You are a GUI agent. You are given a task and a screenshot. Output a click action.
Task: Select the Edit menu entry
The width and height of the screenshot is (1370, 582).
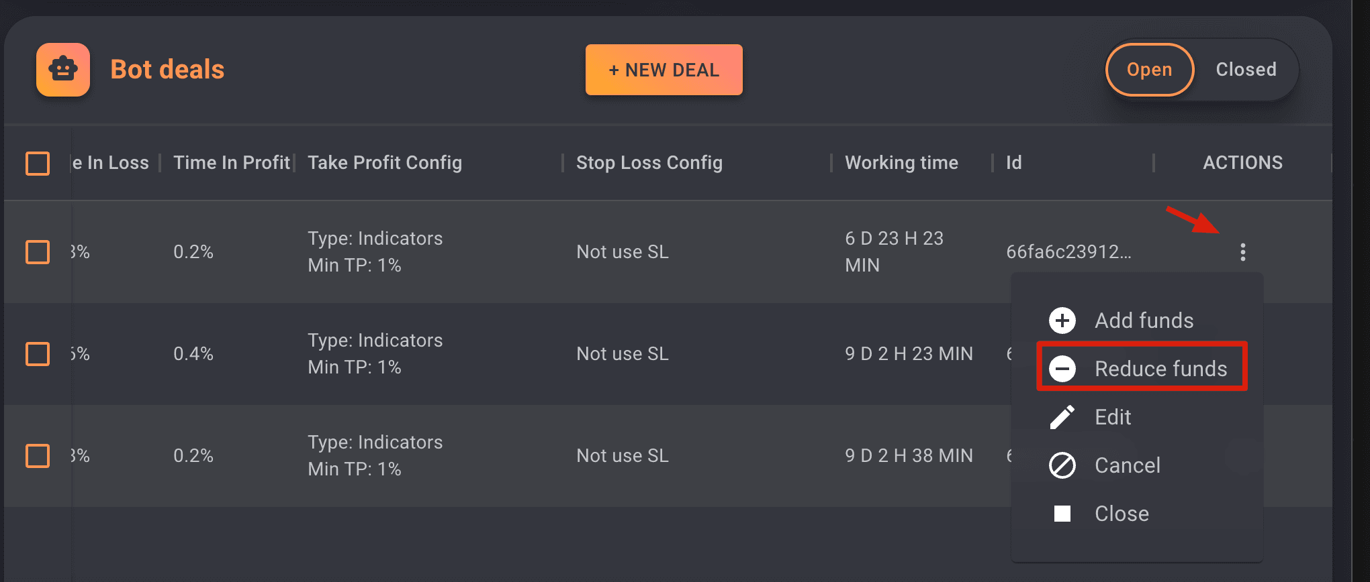pos(1113,417)
